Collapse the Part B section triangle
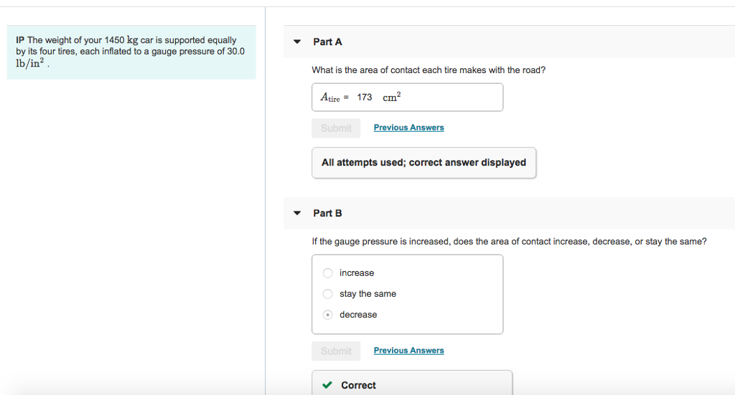This screenshot has width=735, height=395. [297, 213]
